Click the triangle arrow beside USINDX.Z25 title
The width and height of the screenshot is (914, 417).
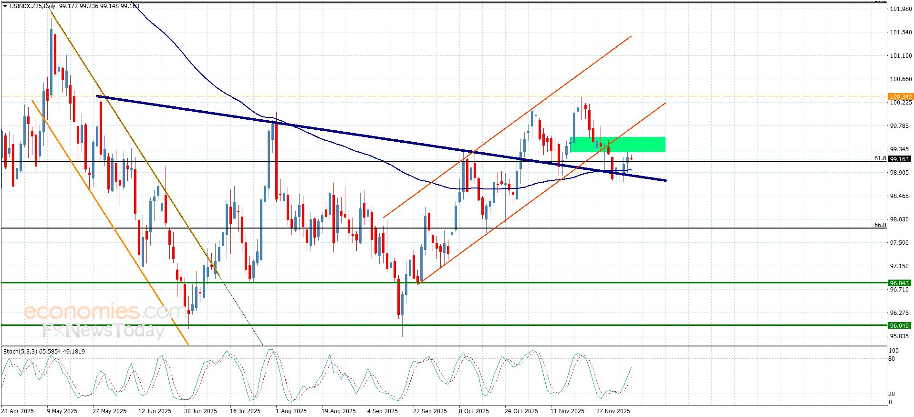tap(5, 6)
